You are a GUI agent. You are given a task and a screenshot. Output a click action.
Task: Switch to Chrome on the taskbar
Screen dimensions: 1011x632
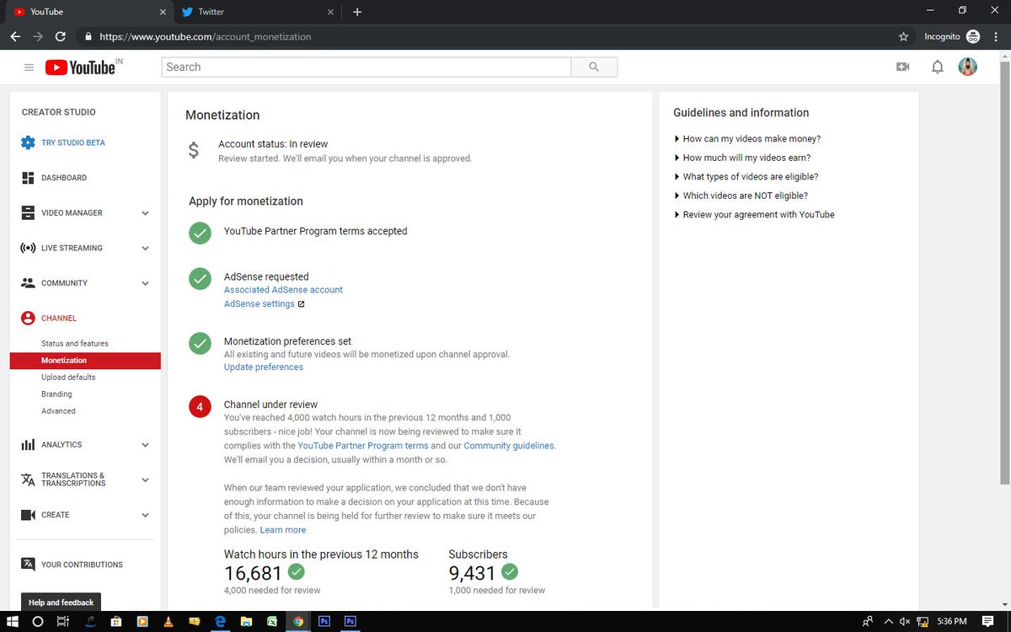pyautogui.click(x=297, y=622)
